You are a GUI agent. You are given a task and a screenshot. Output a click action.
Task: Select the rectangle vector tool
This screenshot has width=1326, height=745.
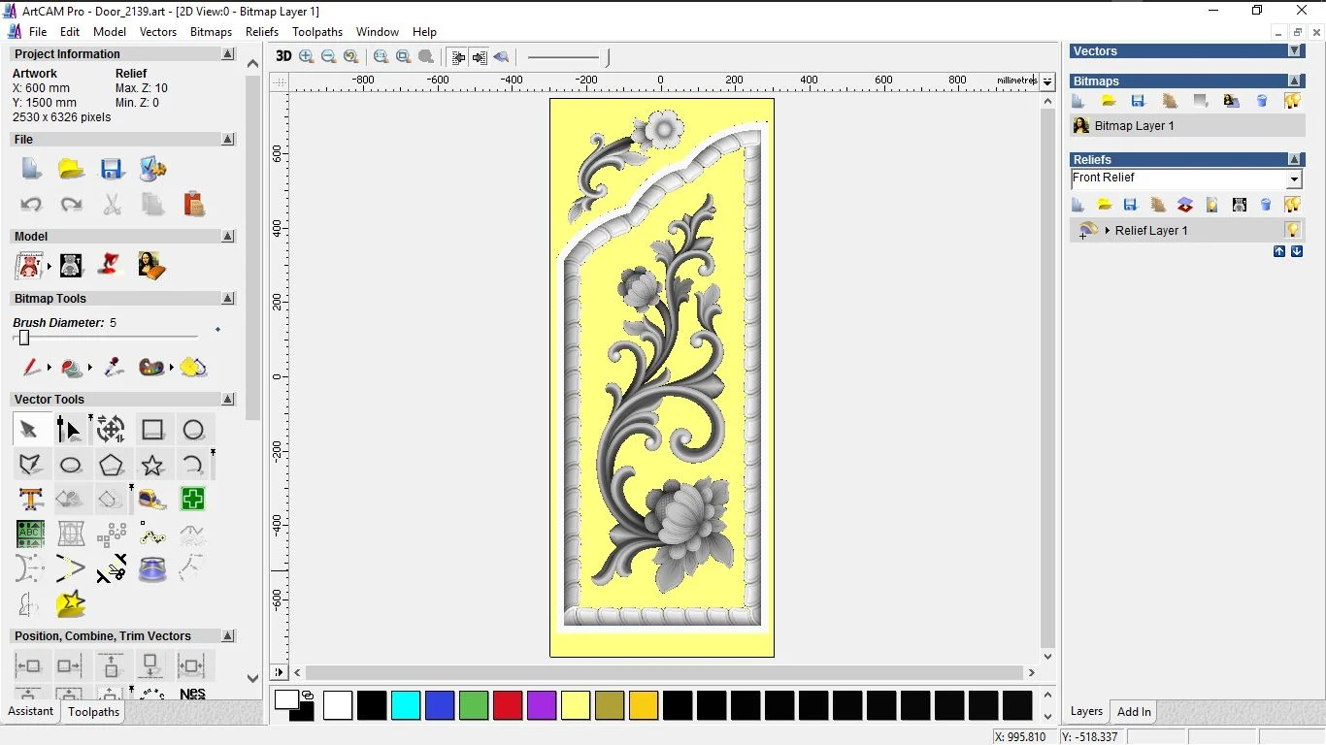(x=152, y=430)
